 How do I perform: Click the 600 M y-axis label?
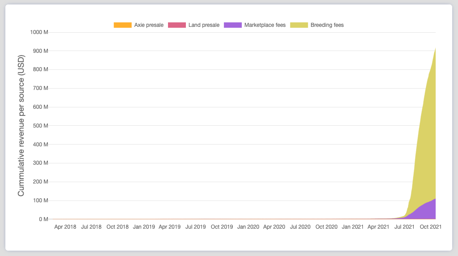[41, 107]
